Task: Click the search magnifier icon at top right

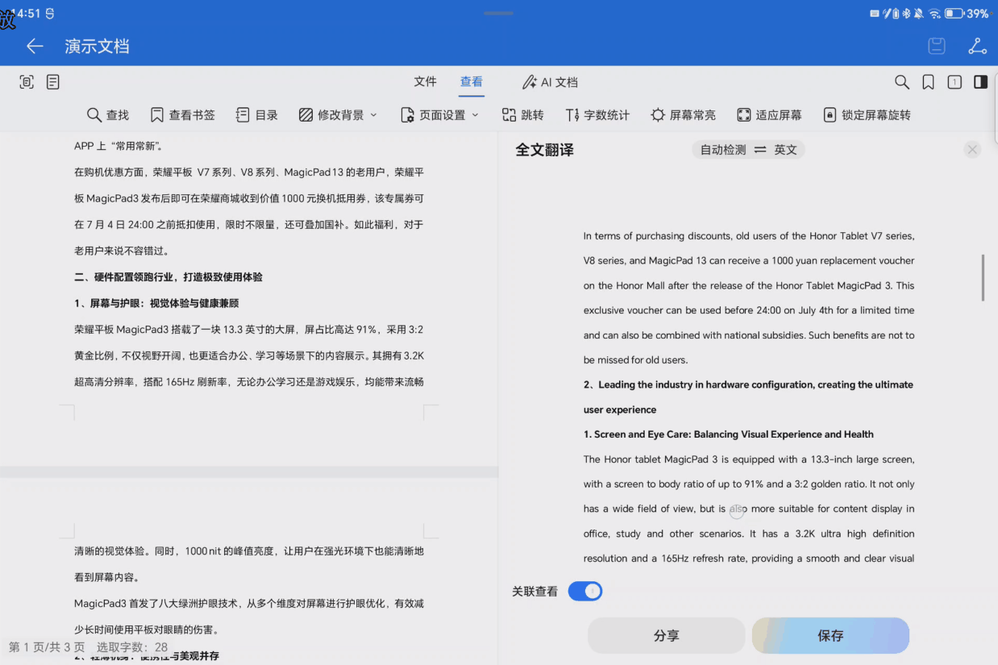Action: point(902,82)
